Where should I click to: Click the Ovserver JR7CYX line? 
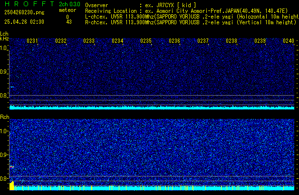click(x=141, y=5)
